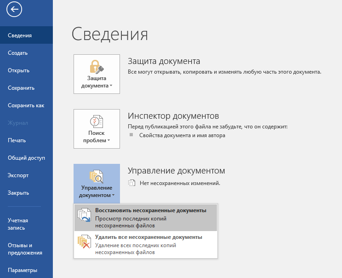Collapse the 'Управление документом' dropdown
This screenshot has width=342, height=278.
(97, 184)
